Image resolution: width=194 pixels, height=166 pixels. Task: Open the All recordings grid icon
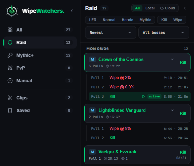10,30
